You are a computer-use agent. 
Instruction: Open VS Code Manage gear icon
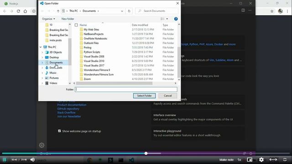coord(42,145)
